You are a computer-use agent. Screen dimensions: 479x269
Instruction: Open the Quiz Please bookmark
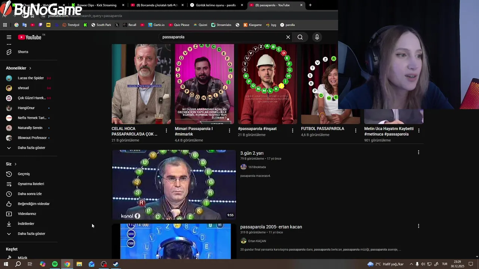coord(179,25)
